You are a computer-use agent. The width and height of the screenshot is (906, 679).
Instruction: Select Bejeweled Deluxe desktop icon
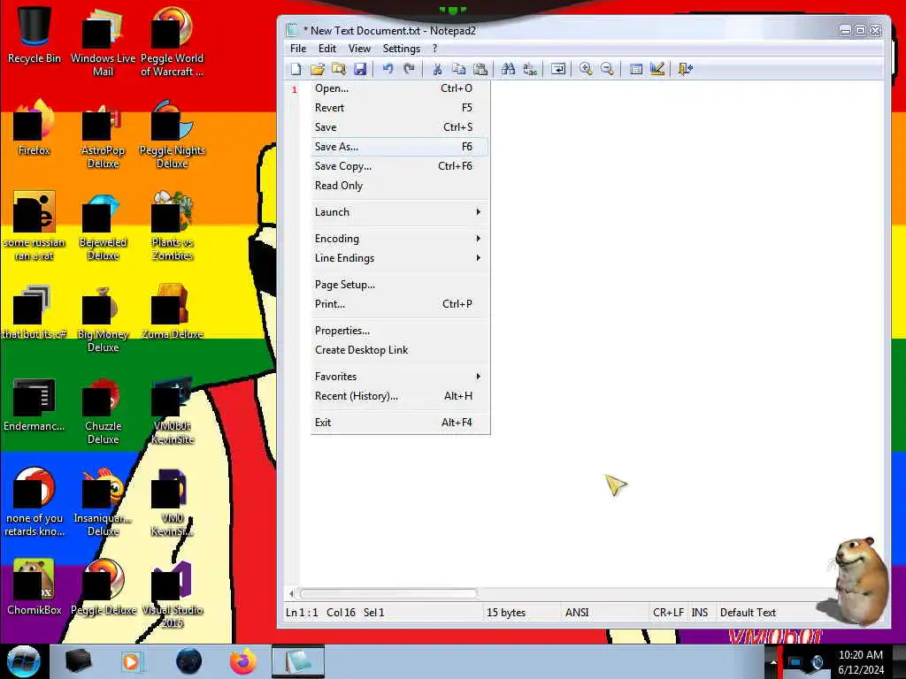(x=103, y=227)
